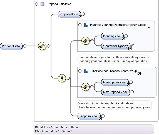159x135 pixels.
Task: Expand the ProposalYear element
Action: point(103,116)
